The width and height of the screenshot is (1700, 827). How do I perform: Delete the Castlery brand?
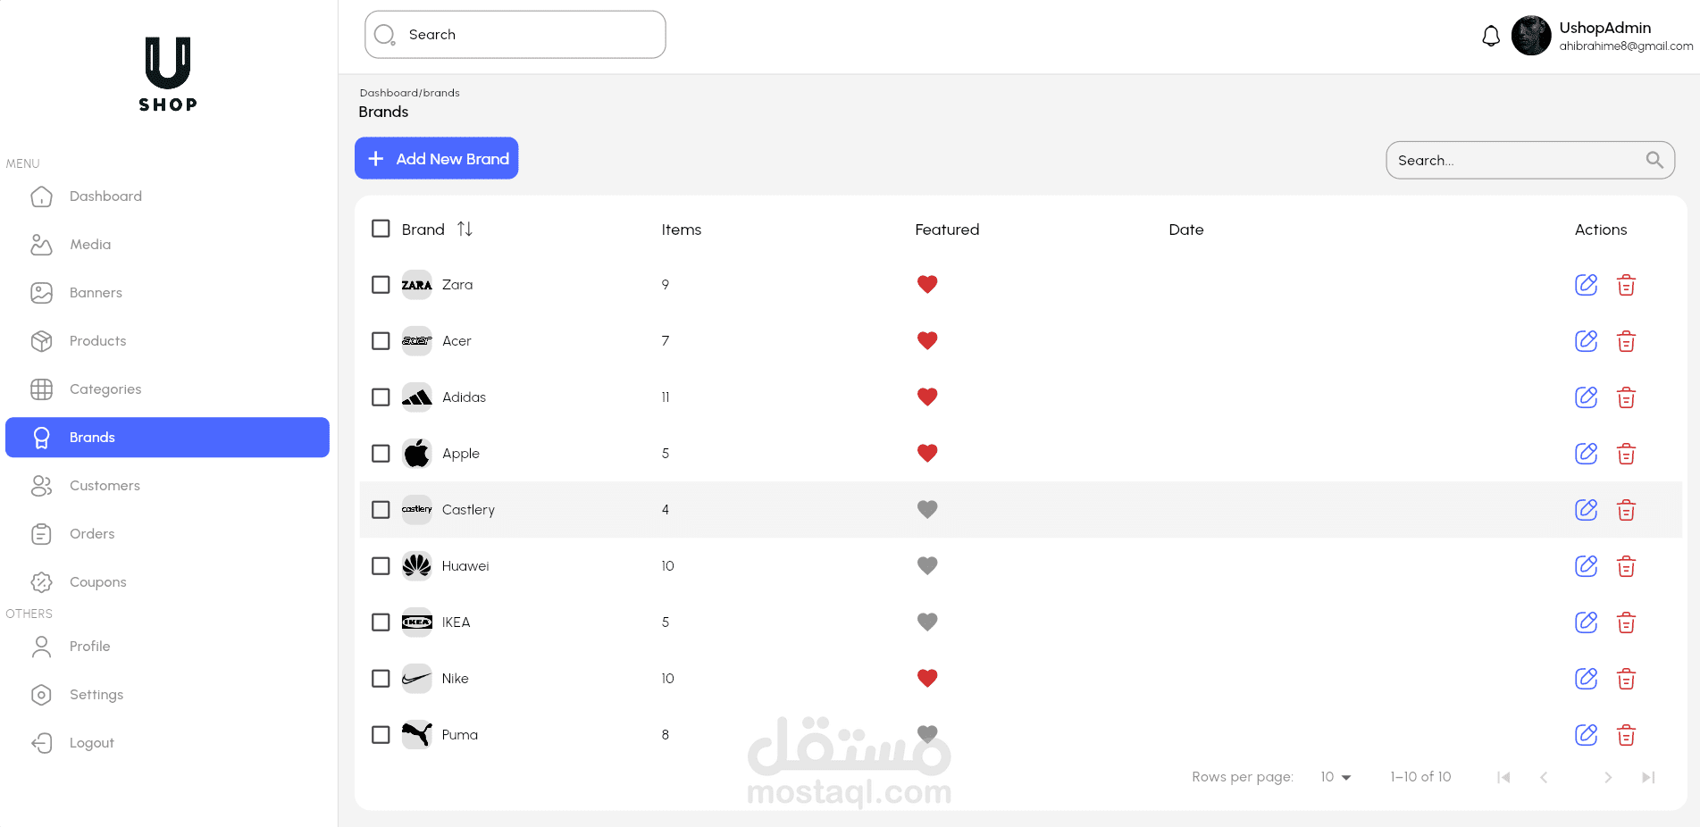tap(1626, 510)
